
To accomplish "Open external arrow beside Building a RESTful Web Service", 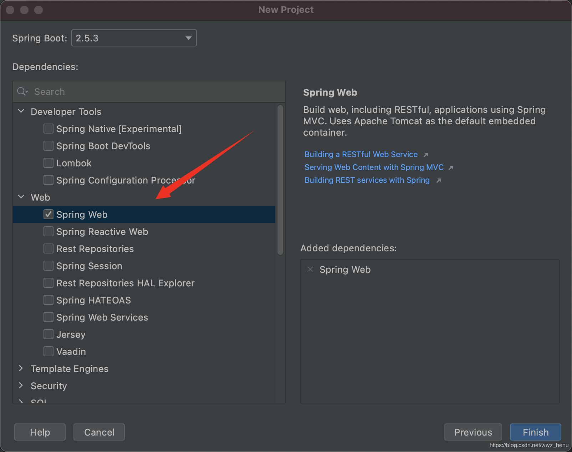I will [x=425, y=155].
